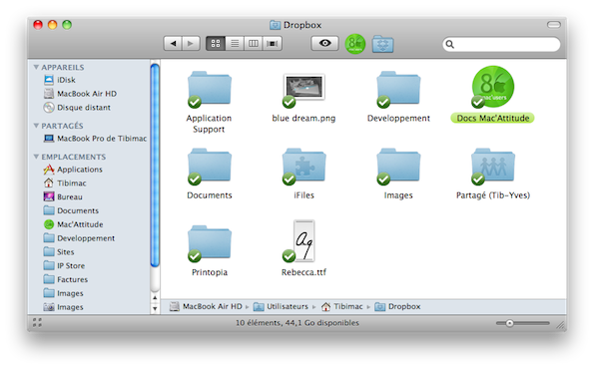Open IP Store in the sidebar
This screenshot has height=369, width=594.
click(64, 265)
